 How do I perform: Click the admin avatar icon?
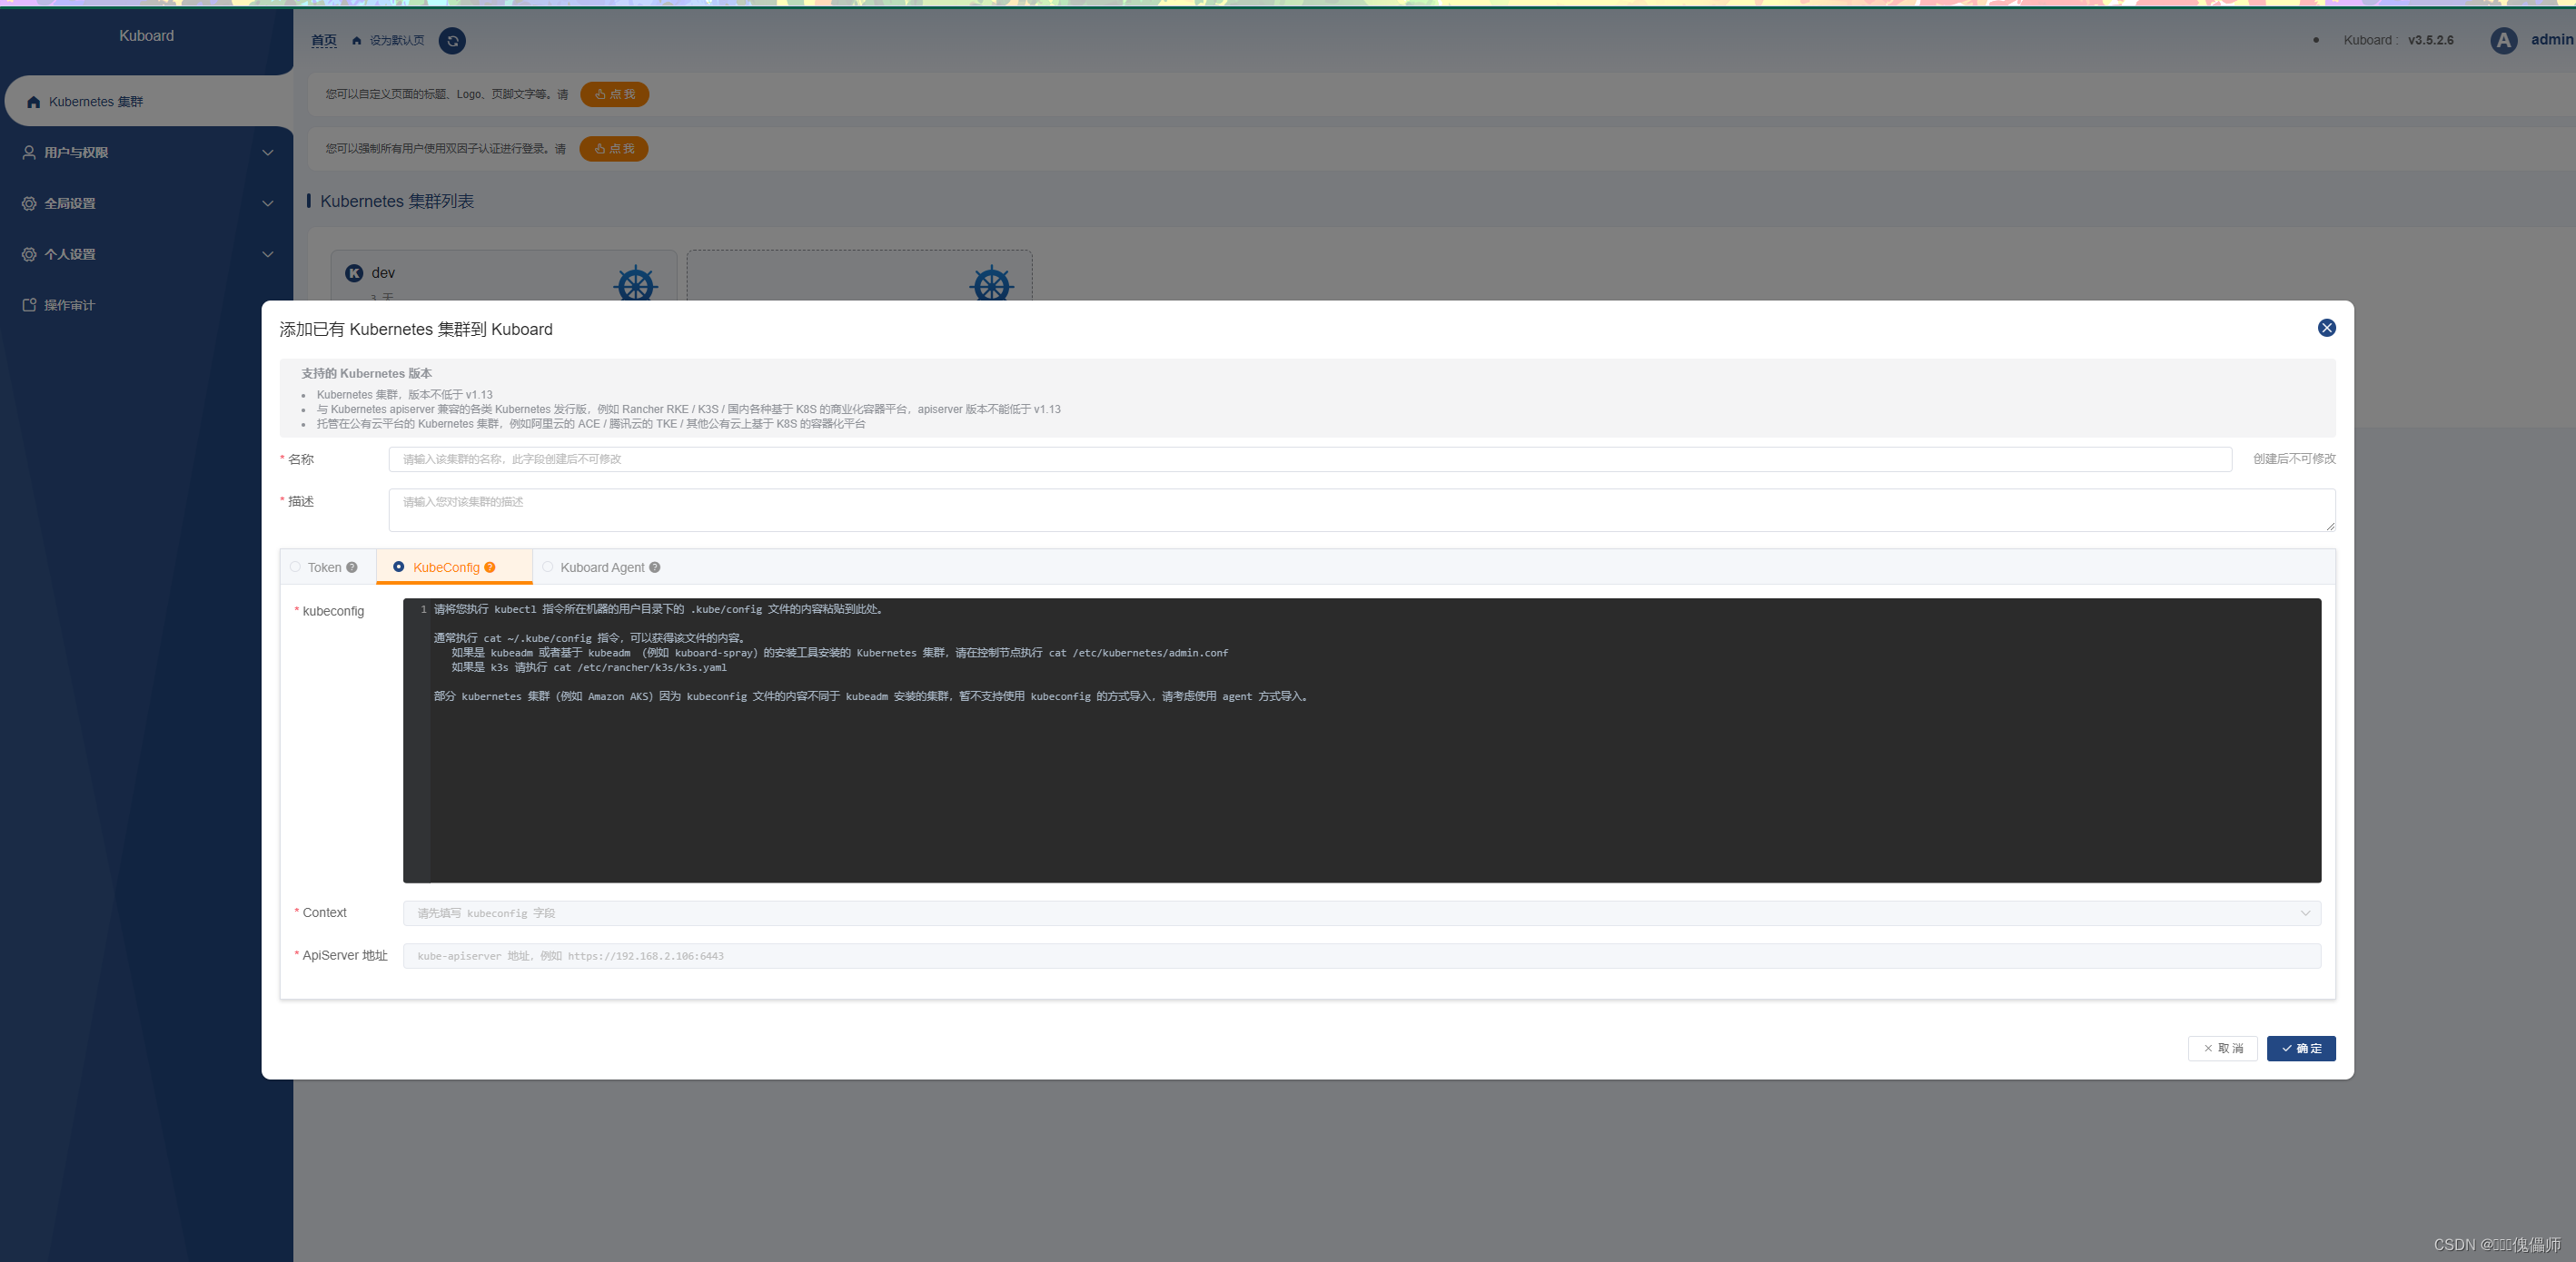(2503, 41)
